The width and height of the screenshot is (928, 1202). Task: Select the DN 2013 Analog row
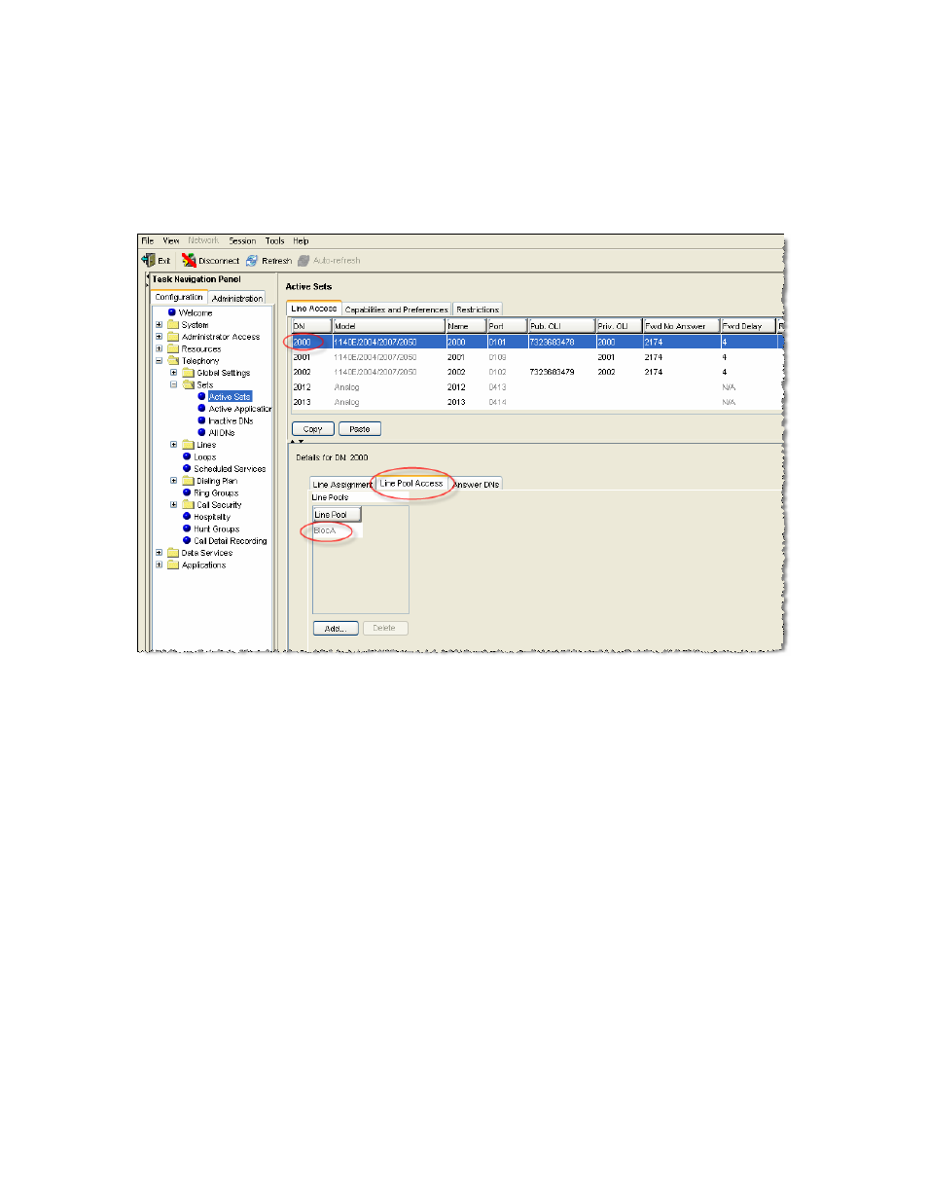[536, 402]
